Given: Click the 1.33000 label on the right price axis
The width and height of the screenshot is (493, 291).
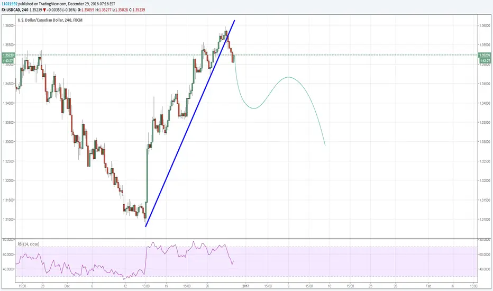Looking at the screenshot, I should (x=485, y=142).
